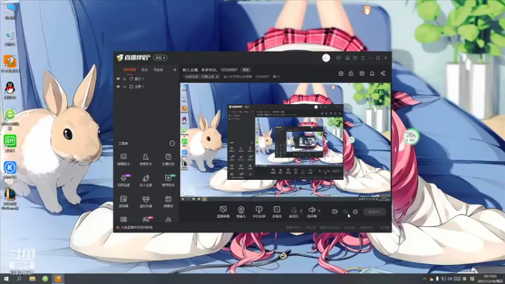The height and width of the screenshot is (284, 505).
Task: Open streaming settings gear
Action: (x=355, y=211)
